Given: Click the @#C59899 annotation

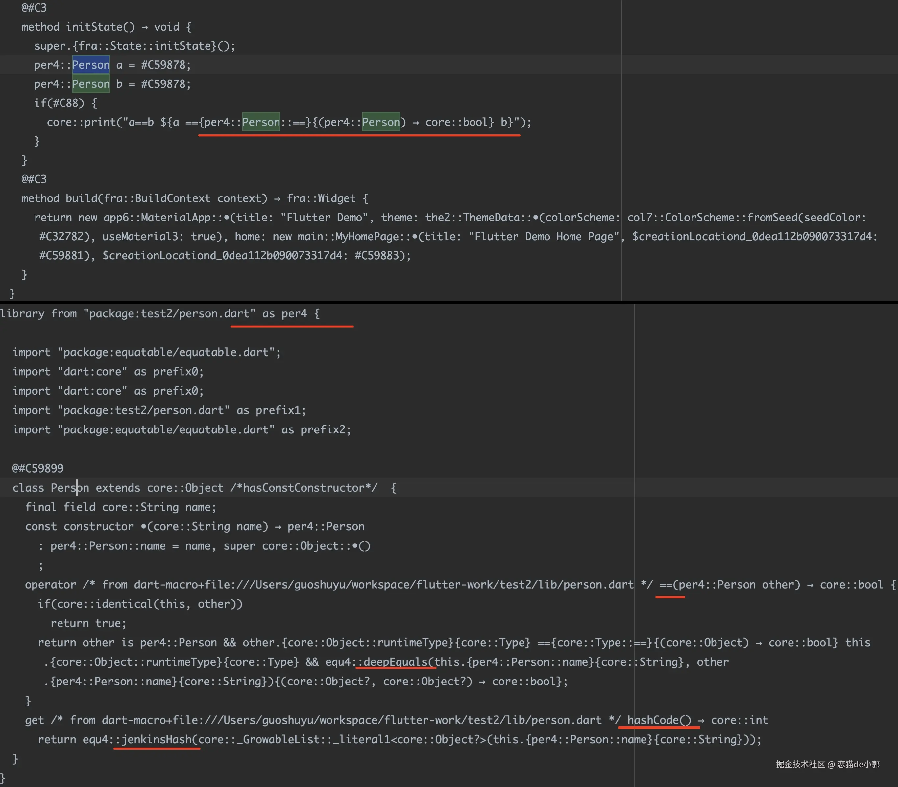Looking at the screenshot, I should pos(38,468).
